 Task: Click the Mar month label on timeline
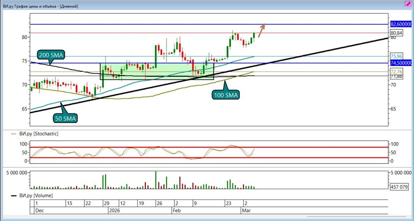pyautogui.click(x=246, y=211)
